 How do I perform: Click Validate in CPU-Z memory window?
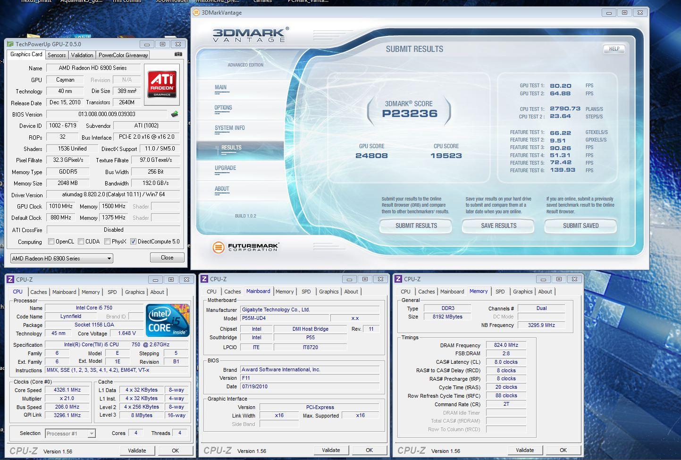[x=525, y=450]
